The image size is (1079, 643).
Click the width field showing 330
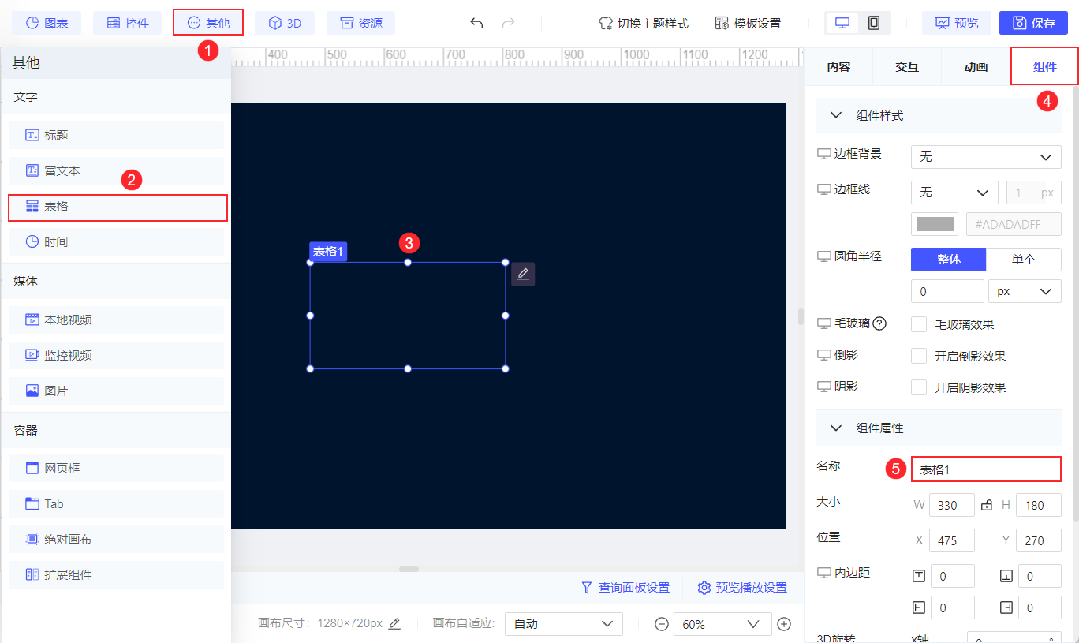952,505
